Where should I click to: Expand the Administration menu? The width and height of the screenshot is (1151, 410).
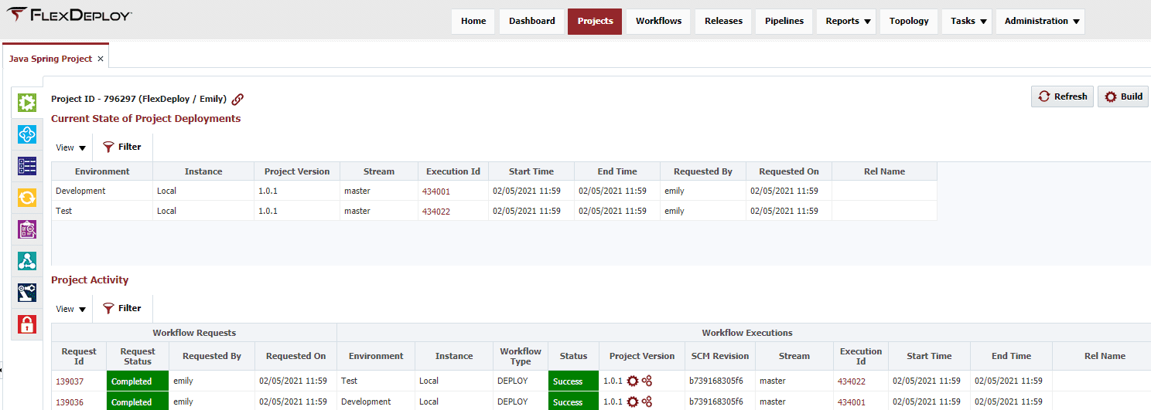point(1040,22)
